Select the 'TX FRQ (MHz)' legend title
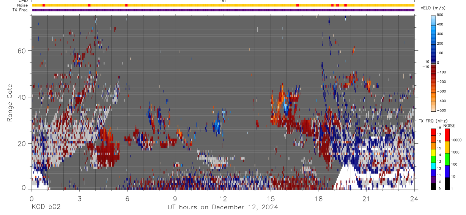This screenshot has width=466, height=215. tap(433, 121)
